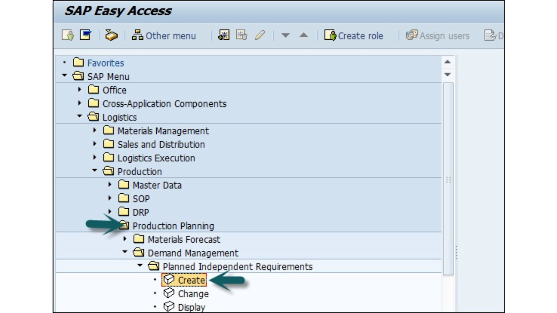Click the Change Favorites pencil icon

coord(260,35)
